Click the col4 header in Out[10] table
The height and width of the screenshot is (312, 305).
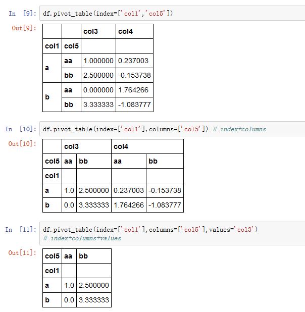tap(121, 146)
